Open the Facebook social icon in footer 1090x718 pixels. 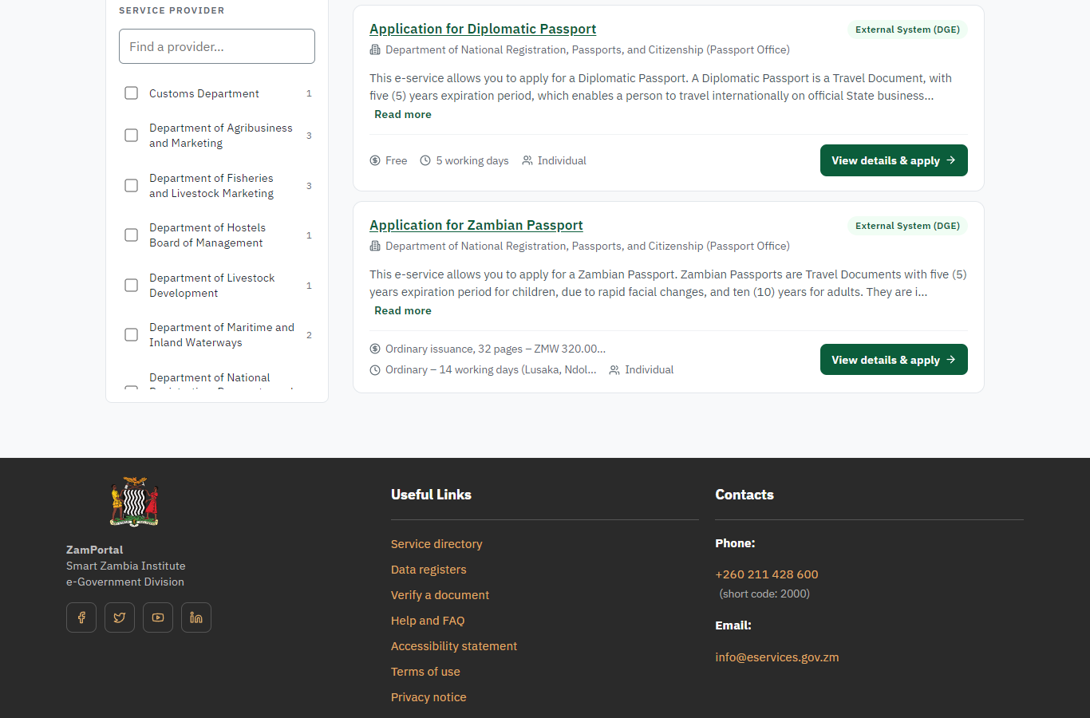click(81, 617)
